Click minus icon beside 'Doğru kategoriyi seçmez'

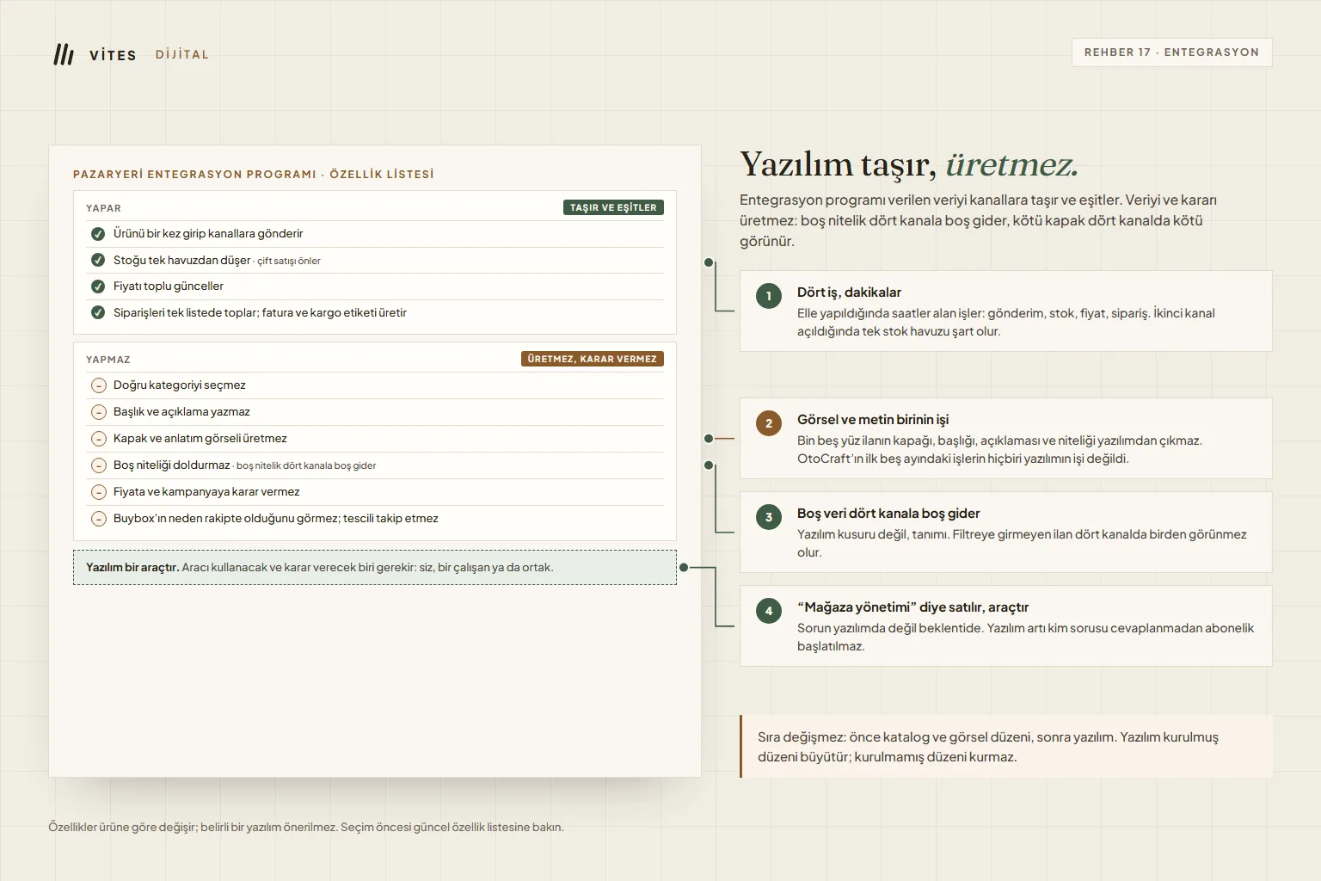(98, 385)
